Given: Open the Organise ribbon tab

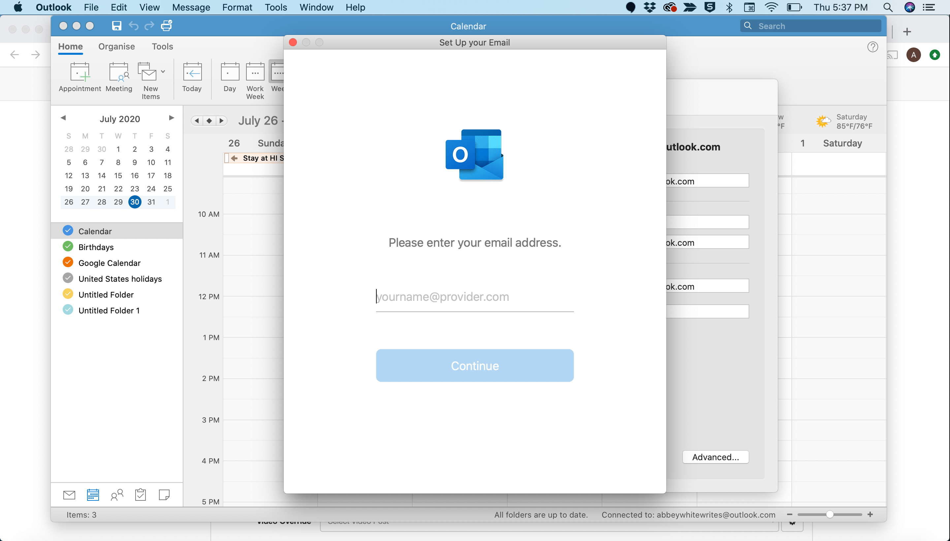Looking at the screenshot, I should pos(116,47).
